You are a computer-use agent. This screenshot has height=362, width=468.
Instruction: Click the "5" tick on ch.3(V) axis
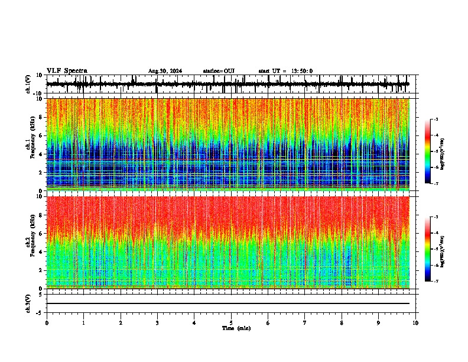(x=41, y=295)
